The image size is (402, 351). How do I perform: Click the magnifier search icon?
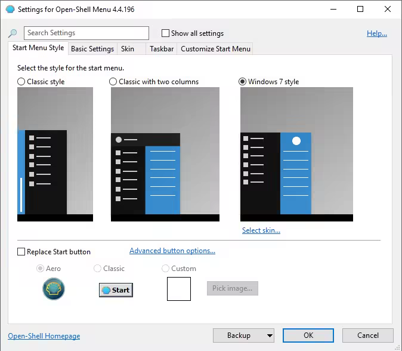click(x=13, y=33)
